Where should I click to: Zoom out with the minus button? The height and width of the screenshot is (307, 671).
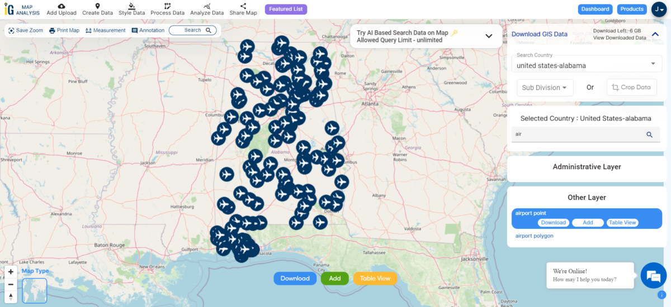coord(11,284)
